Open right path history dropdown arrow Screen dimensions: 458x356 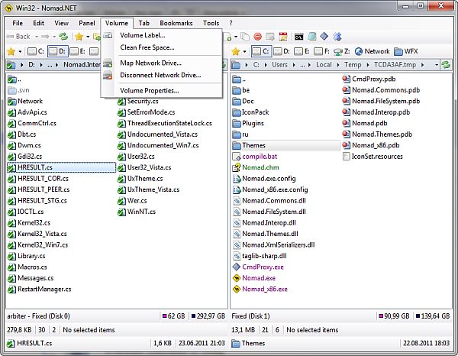[x=437, y=65]
